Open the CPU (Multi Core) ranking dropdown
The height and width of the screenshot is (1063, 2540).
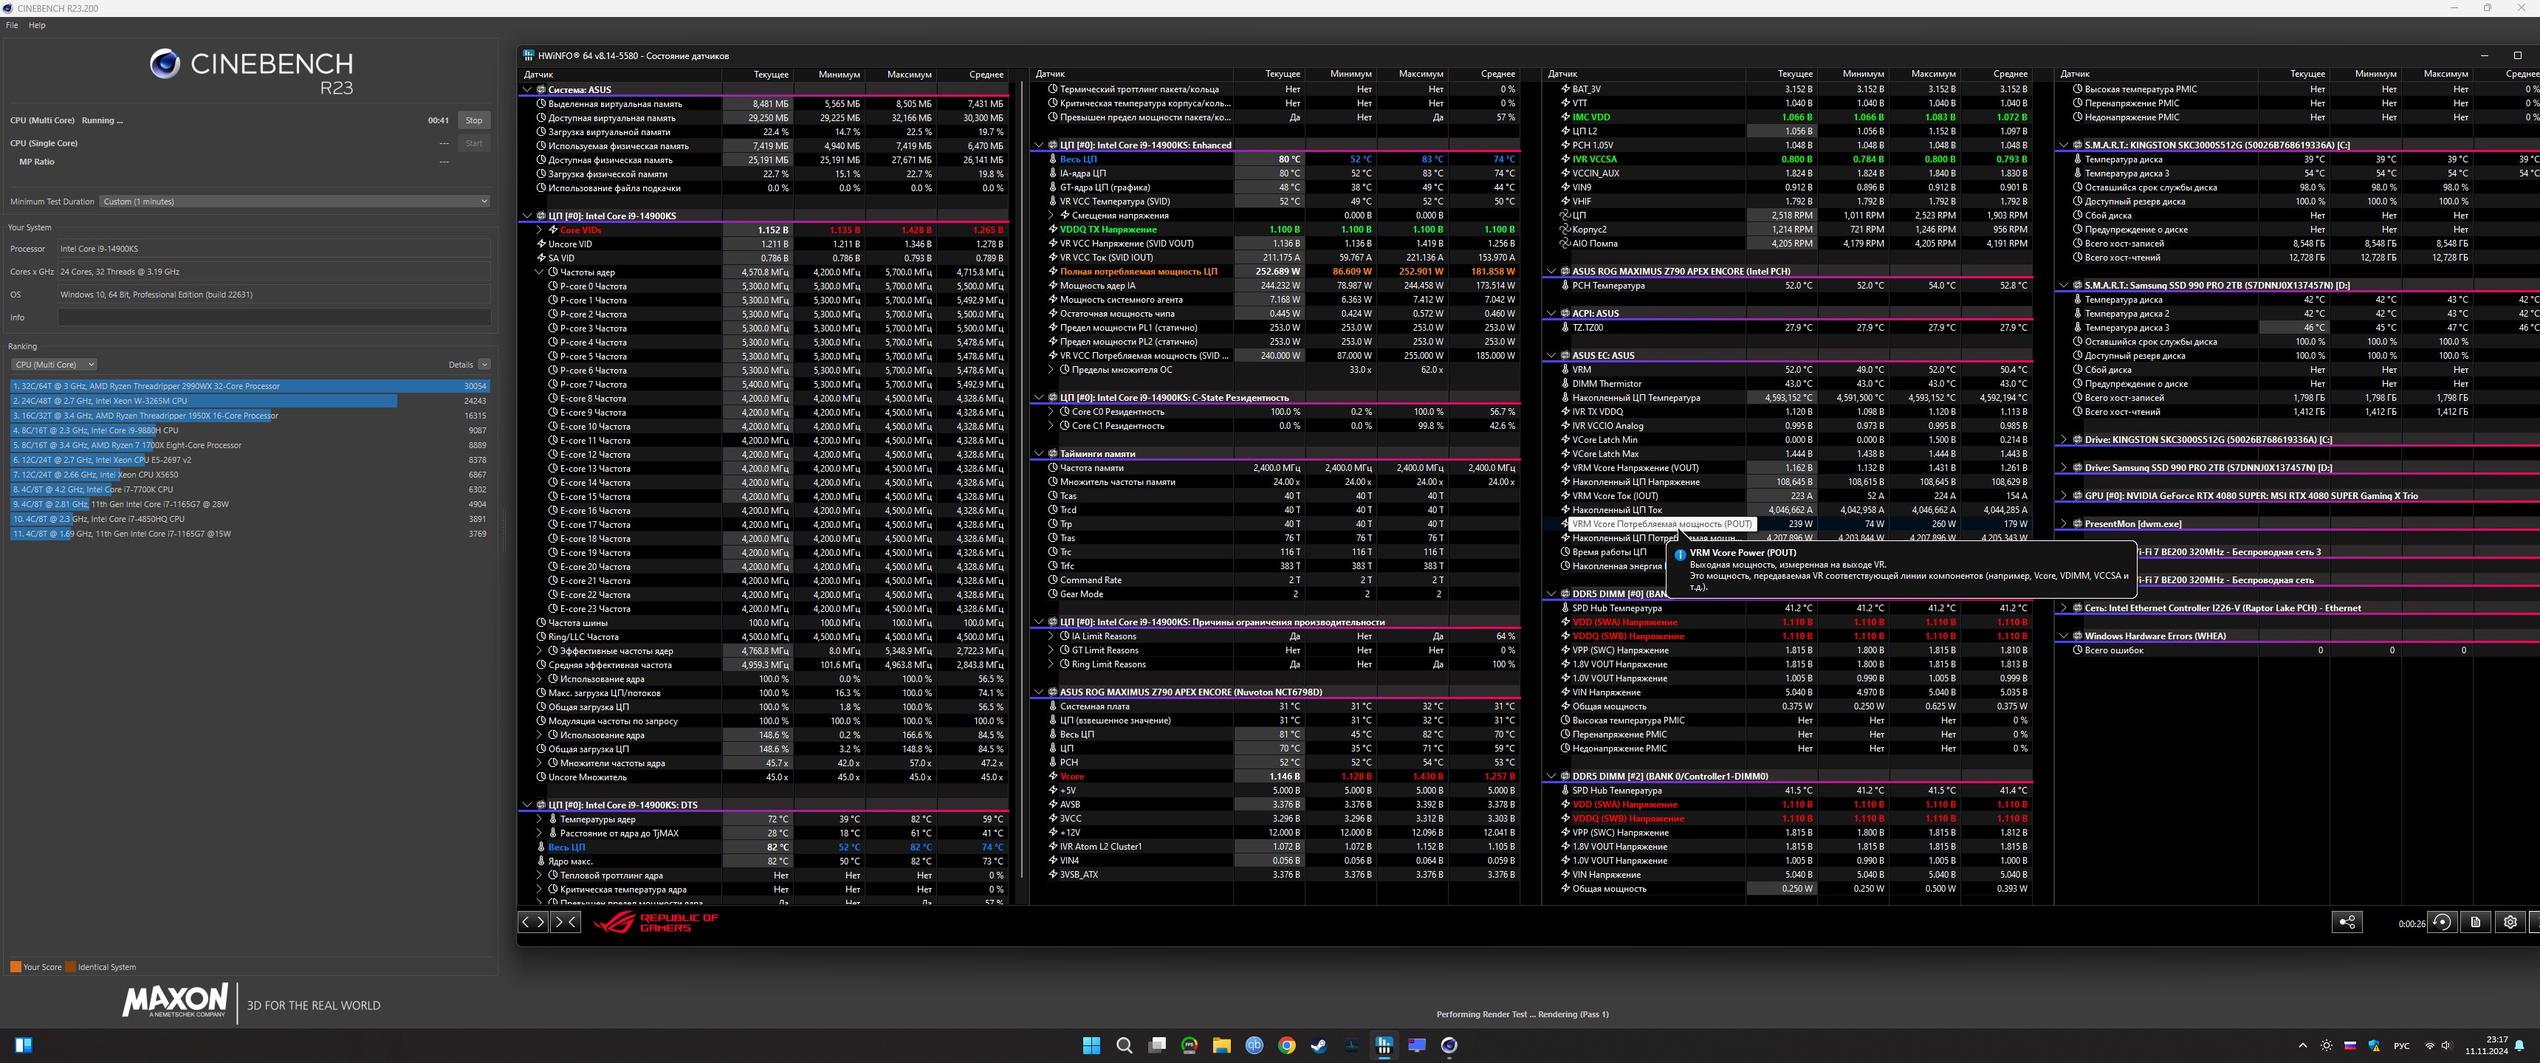54,365
